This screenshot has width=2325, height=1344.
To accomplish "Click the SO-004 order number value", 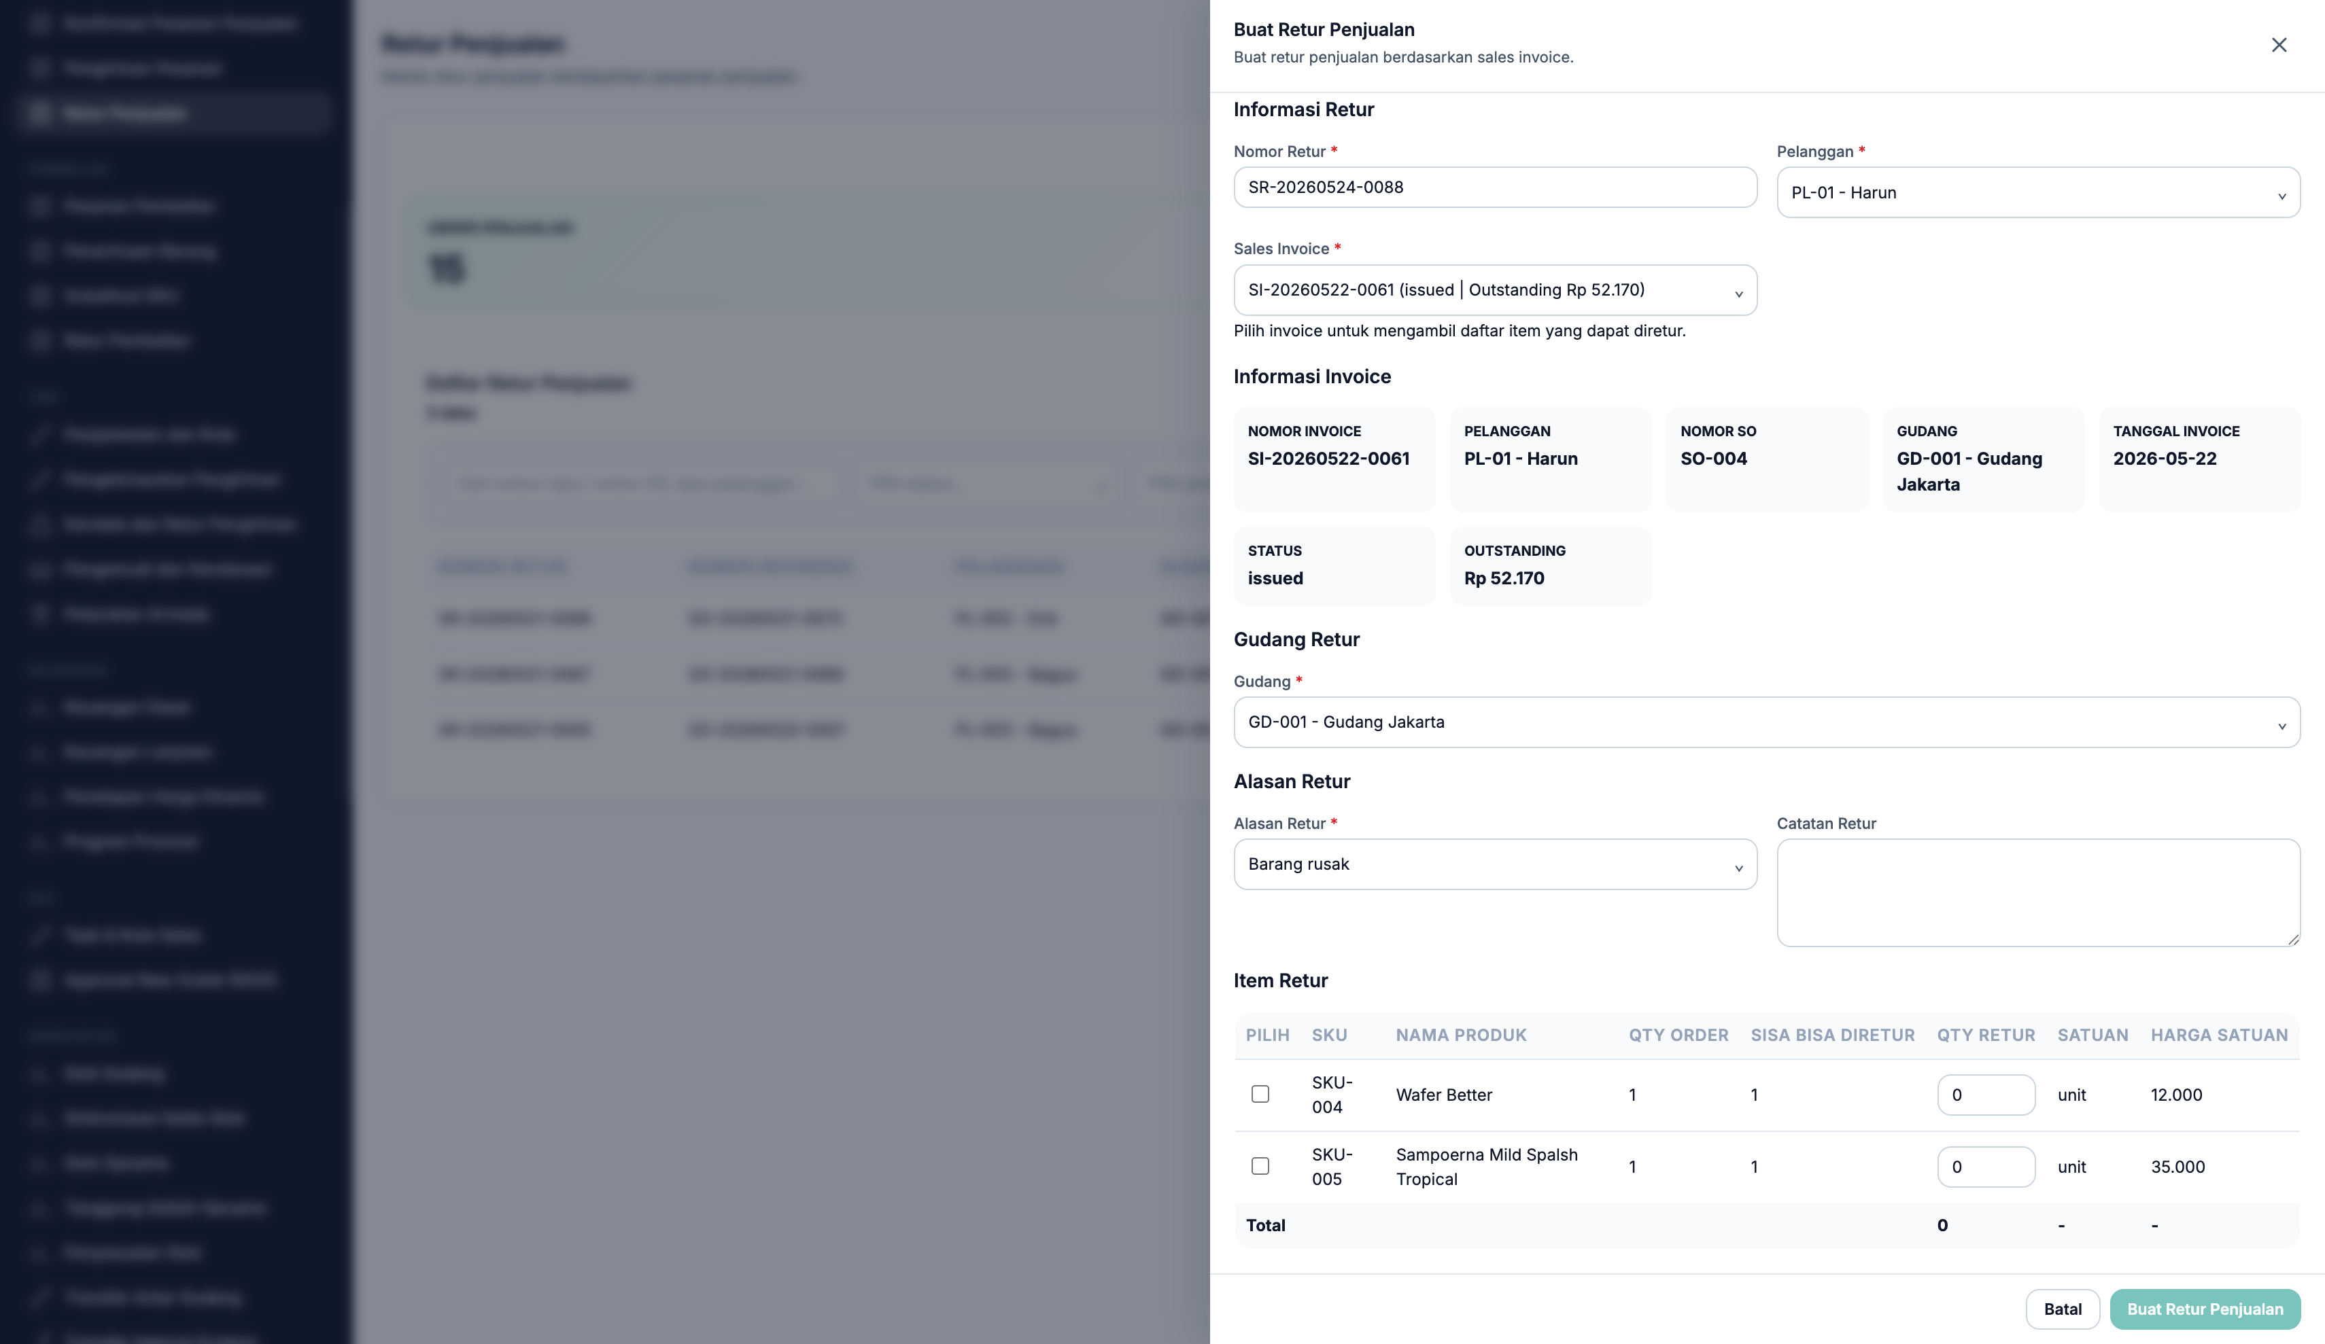I will 1713,459.
